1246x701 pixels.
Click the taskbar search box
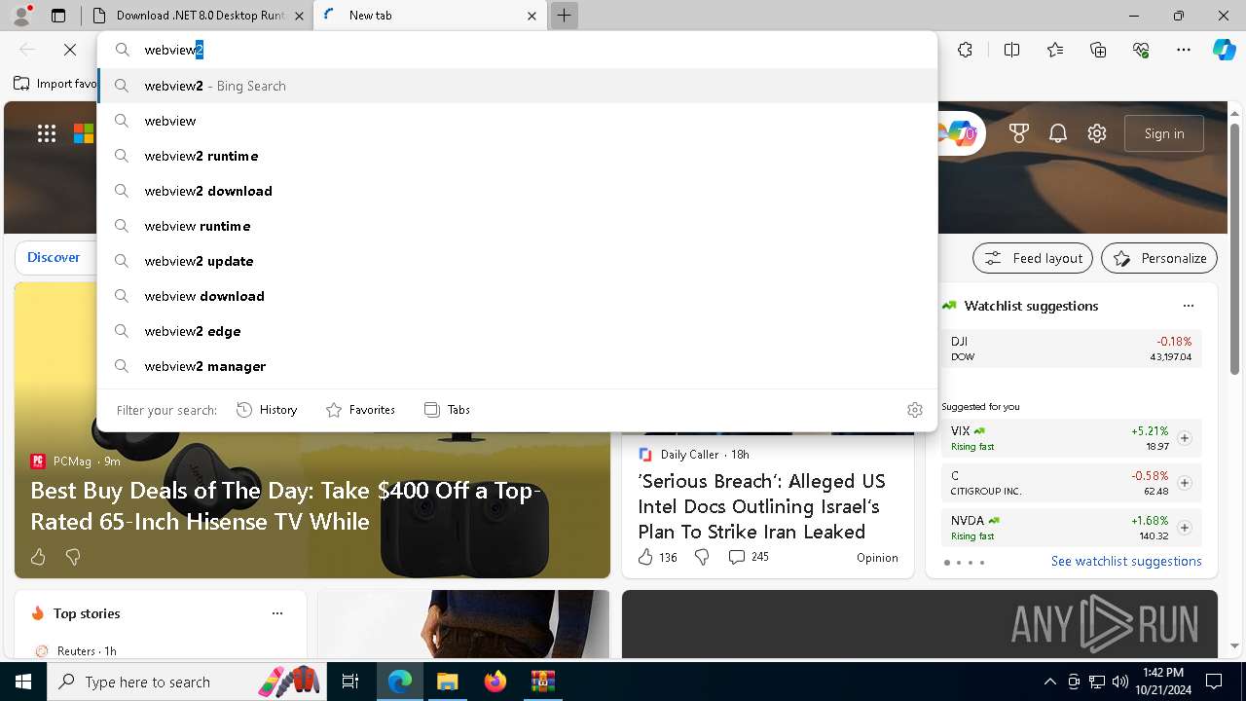[187, 682]
